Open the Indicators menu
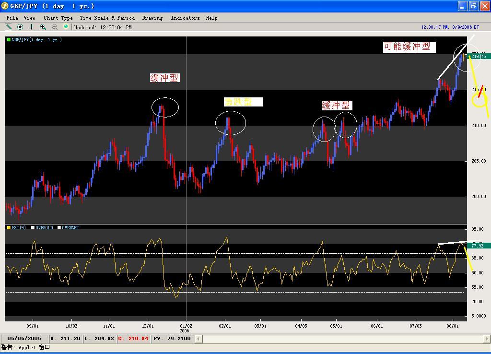 click(185, 18)
